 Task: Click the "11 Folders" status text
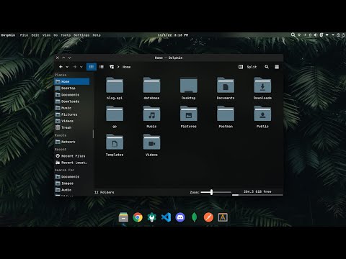(x=105, y=192)
